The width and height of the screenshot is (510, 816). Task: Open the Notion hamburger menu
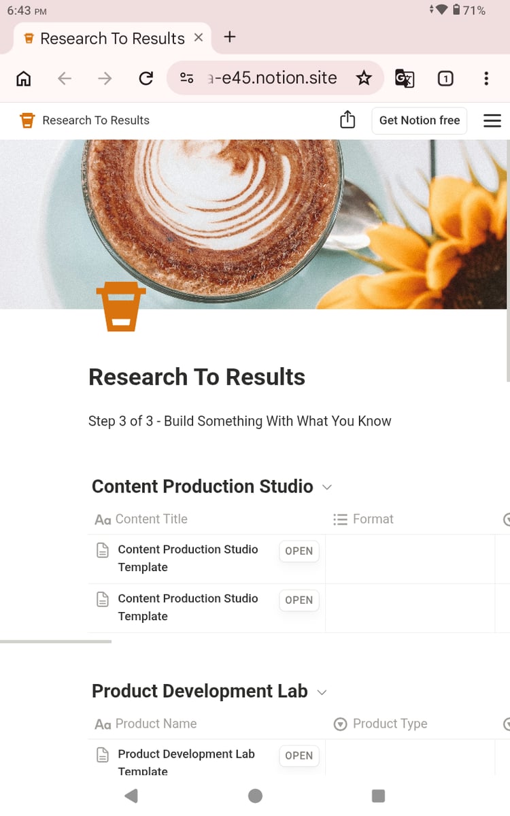(492, 120)
